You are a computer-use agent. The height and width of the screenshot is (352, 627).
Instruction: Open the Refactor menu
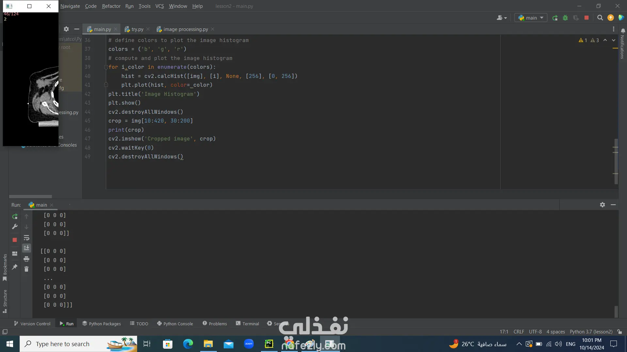tap(111, 6)
